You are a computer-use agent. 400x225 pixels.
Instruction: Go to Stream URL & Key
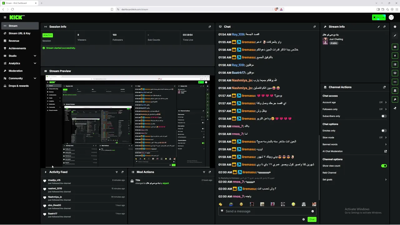point(20,33)
